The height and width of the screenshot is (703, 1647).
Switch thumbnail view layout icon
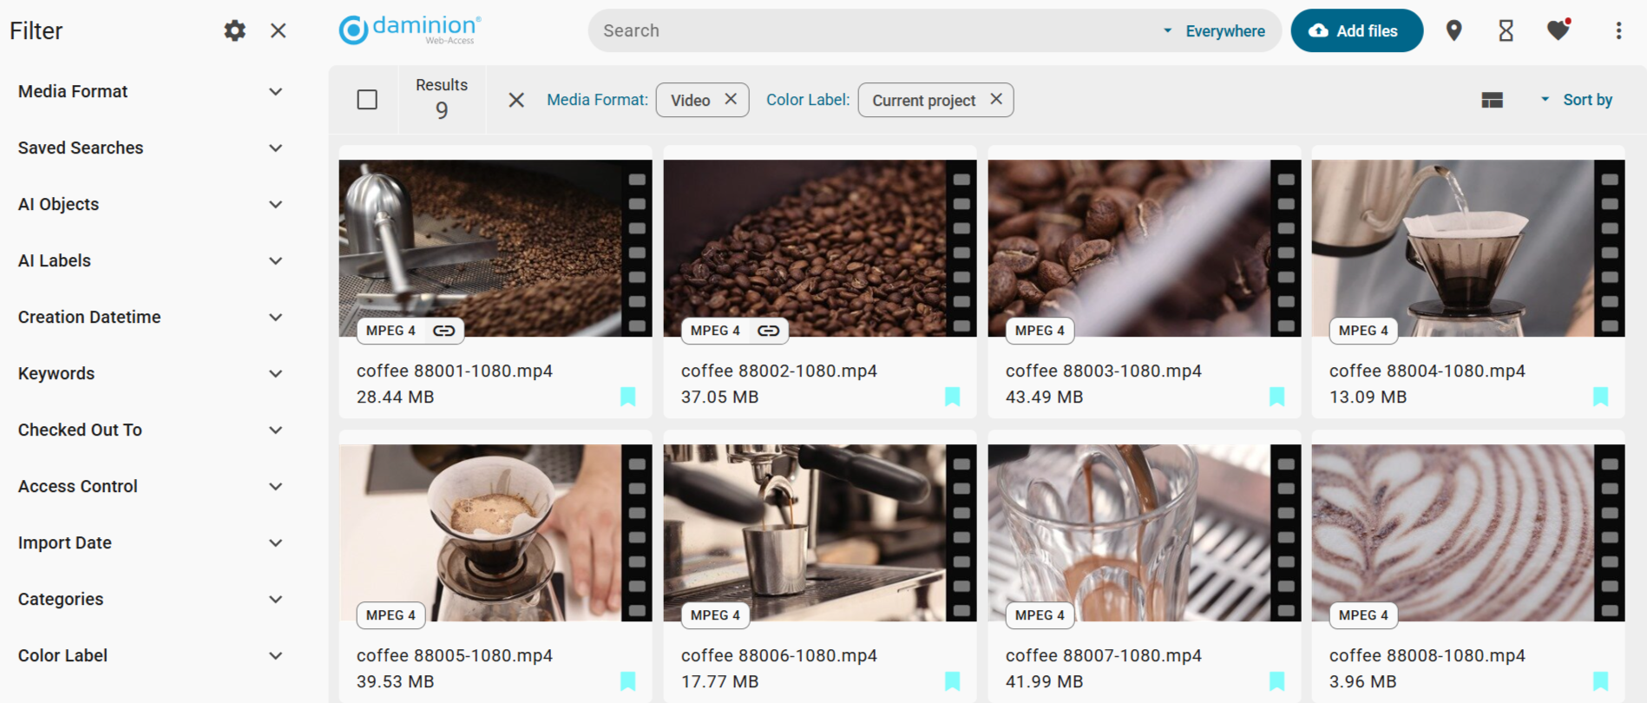(1492, 101)
